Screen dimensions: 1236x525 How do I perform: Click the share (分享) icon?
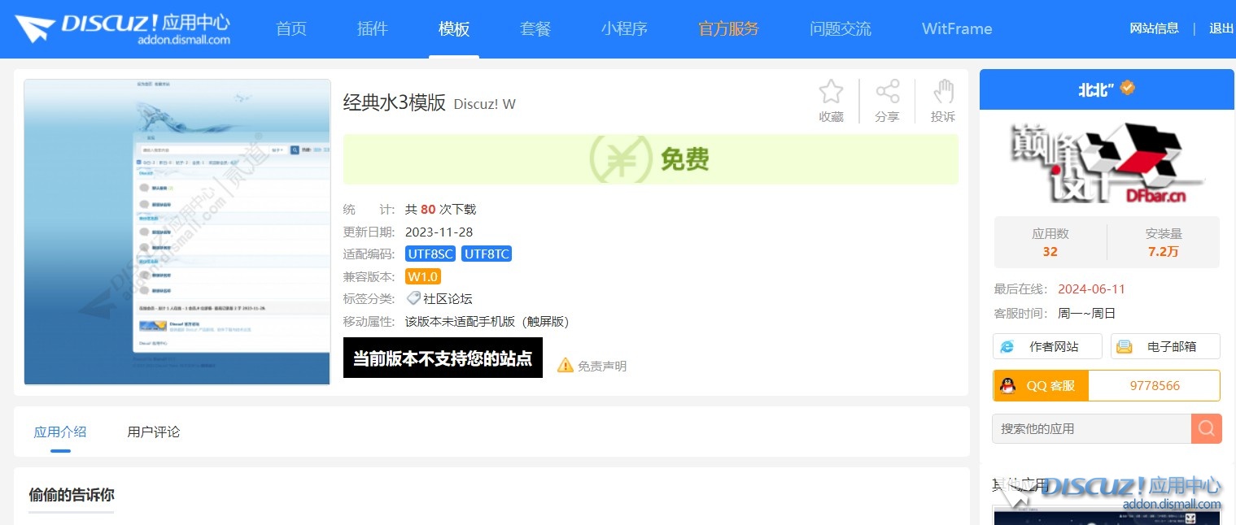point(887,92)
